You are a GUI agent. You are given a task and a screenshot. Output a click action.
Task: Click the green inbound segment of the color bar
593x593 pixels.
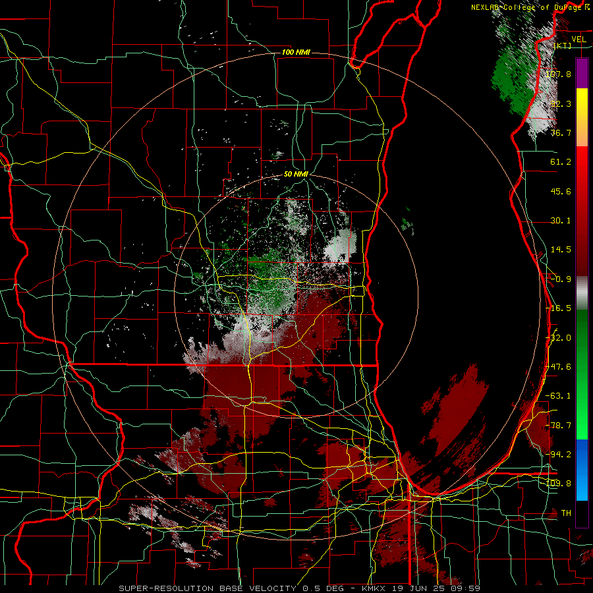(582, 374)
